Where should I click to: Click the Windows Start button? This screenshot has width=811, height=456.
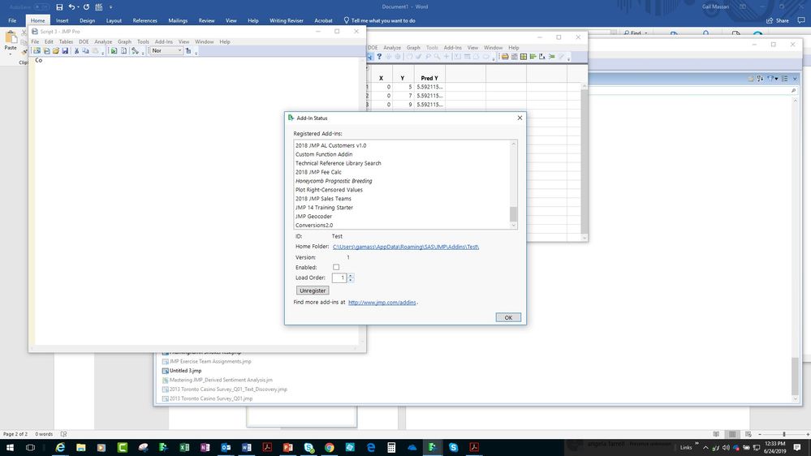tap(10, 447)
